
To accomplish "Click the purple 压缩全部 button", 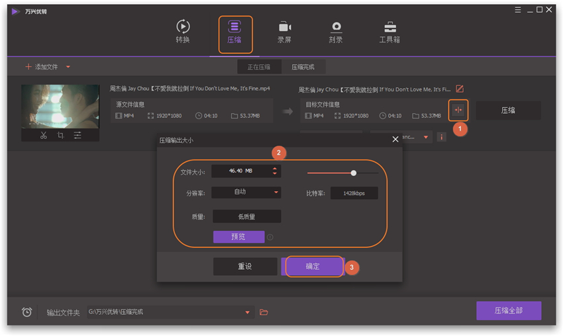I will pos(508,311).
